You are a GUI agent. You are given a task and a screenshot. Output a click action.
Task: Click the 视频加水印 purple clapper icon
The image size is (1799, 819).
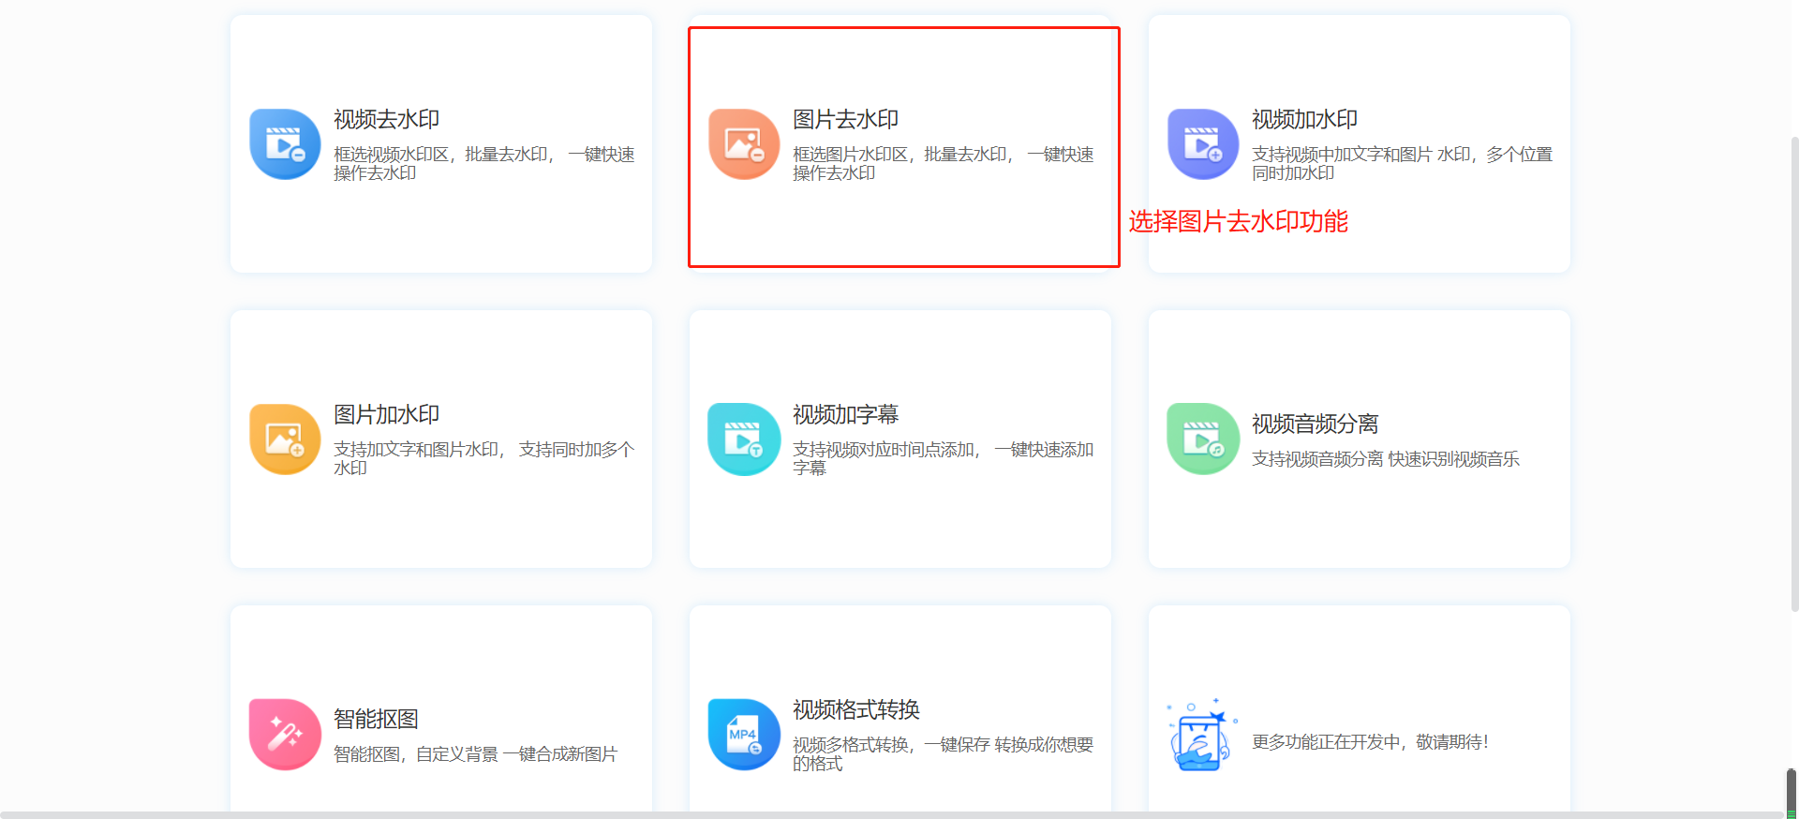click(x=1203, y=144)
